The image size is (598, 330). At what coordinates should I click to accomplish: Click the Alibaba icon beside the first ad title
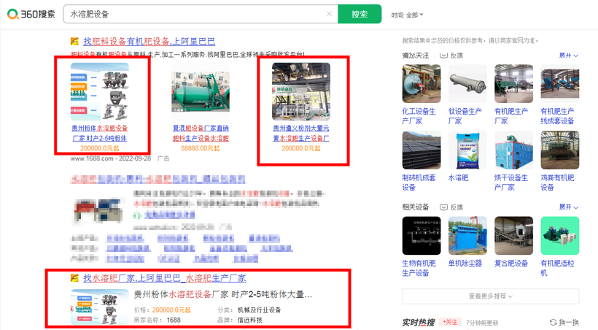[x=74, y=42]
